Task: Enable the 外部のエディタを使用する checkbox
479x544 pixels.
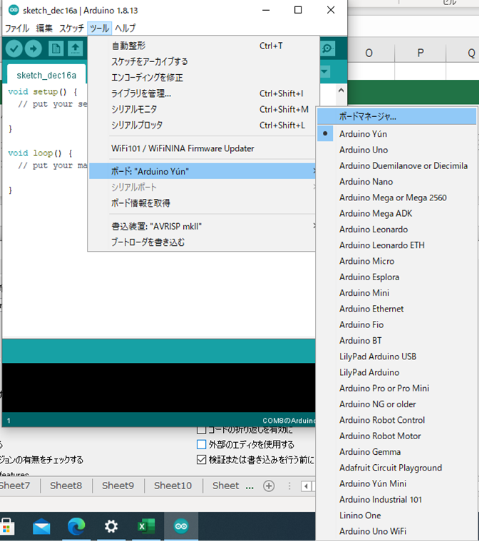Action: [202, 444]
